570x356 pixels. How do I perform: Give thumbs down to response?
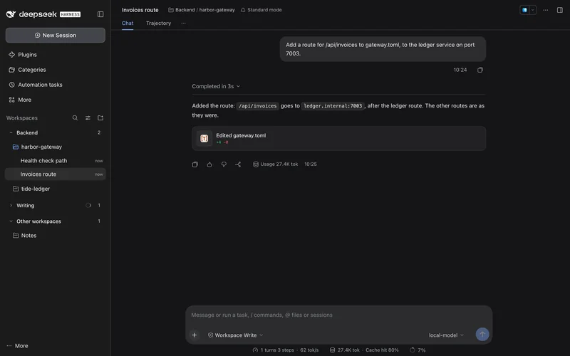click(x=224, y=164)
